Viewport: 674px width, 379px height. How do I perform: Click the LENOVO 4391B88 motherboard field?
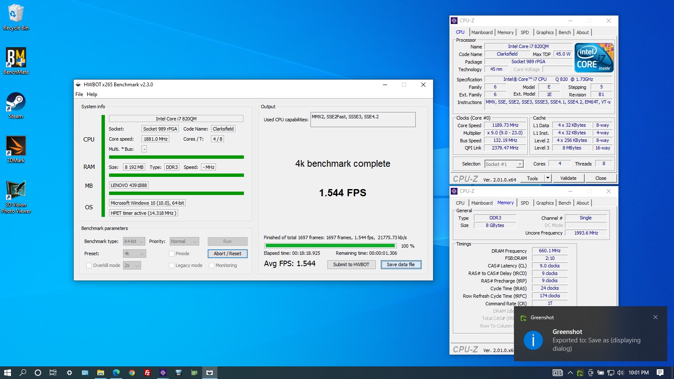click(x=129, y=185)
